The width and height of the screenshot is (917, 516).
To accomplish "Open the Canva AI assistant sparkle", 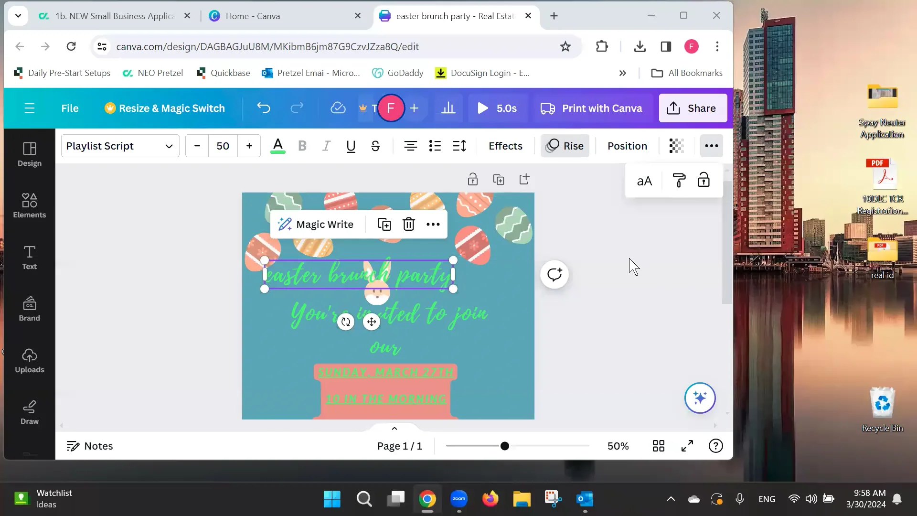I will pos(700,398).
